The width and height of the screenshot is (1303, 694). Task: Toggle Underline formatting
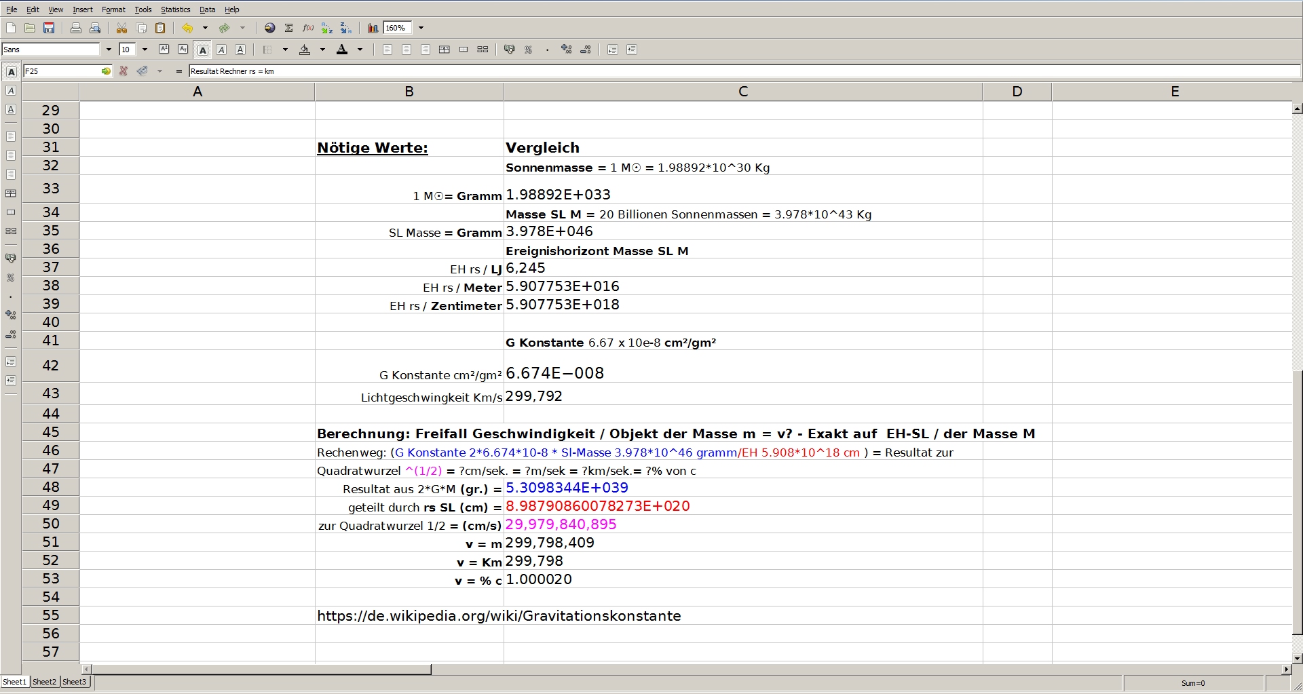(x=240, y=50)
